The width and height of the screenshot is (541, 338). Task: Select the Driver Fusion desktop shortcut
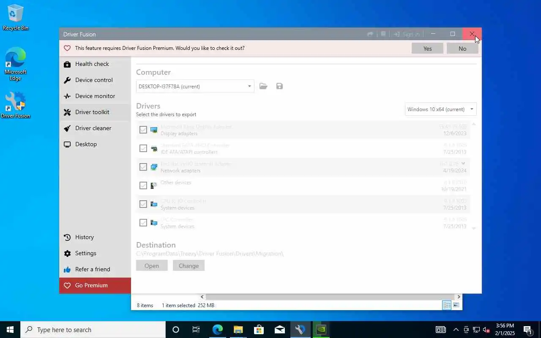(x=16, y=106)
